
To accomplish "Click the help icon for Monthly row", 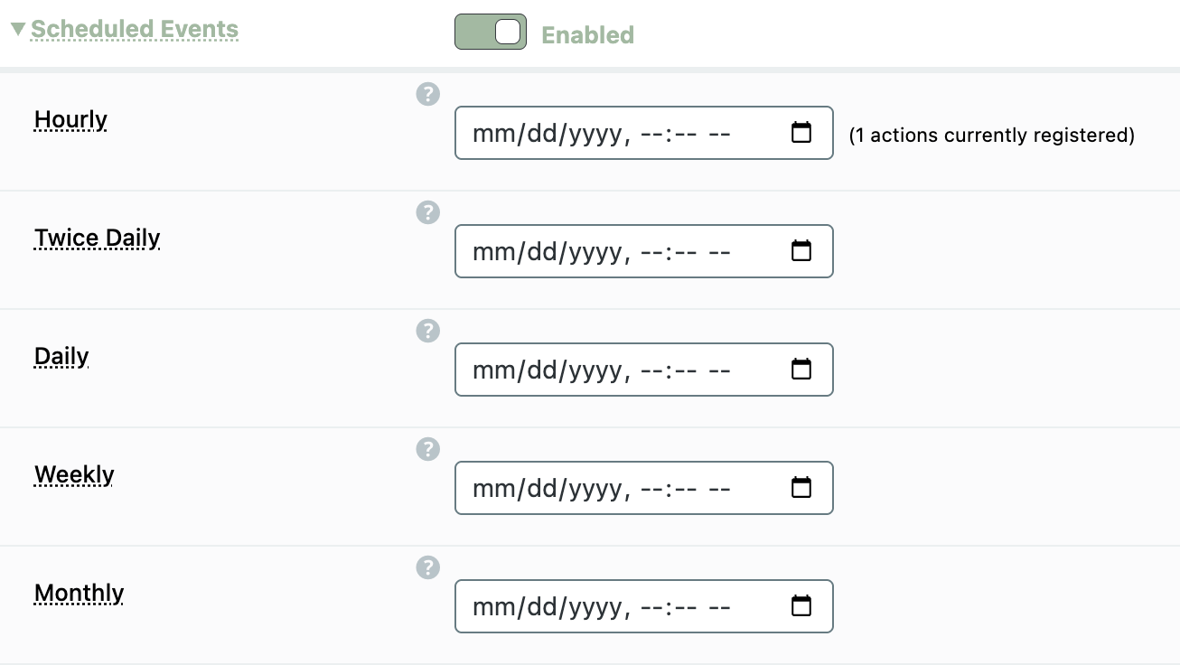I will pyautogui.click(x=427, y=567).
